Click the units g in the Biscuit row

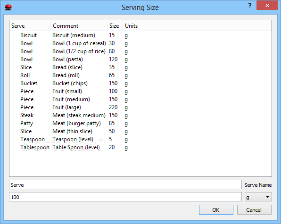pos(126,36)
